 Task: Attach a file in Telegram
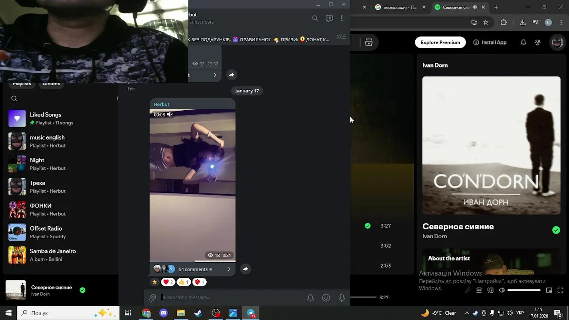tap(152, 298)
